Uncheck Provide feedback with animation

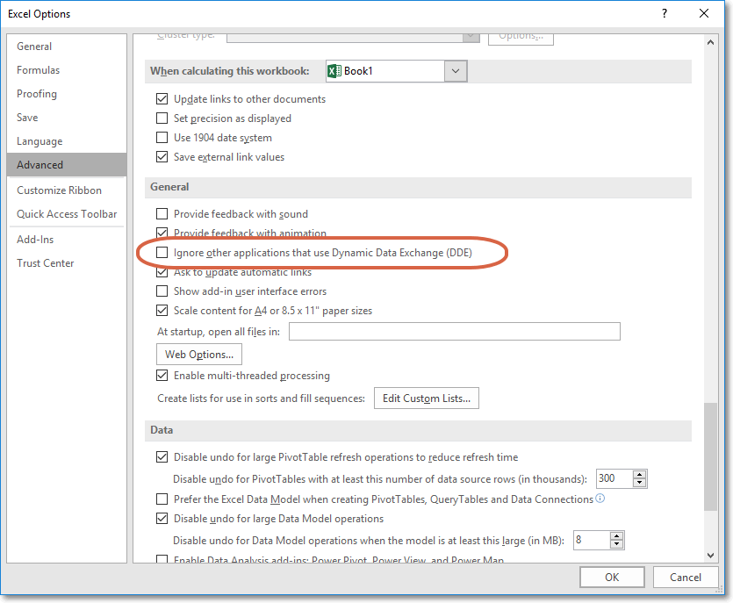coord(162,233)
